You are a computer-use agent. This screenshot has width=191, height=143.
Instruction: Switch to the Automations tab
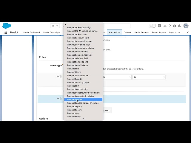(x=114, y=32)
